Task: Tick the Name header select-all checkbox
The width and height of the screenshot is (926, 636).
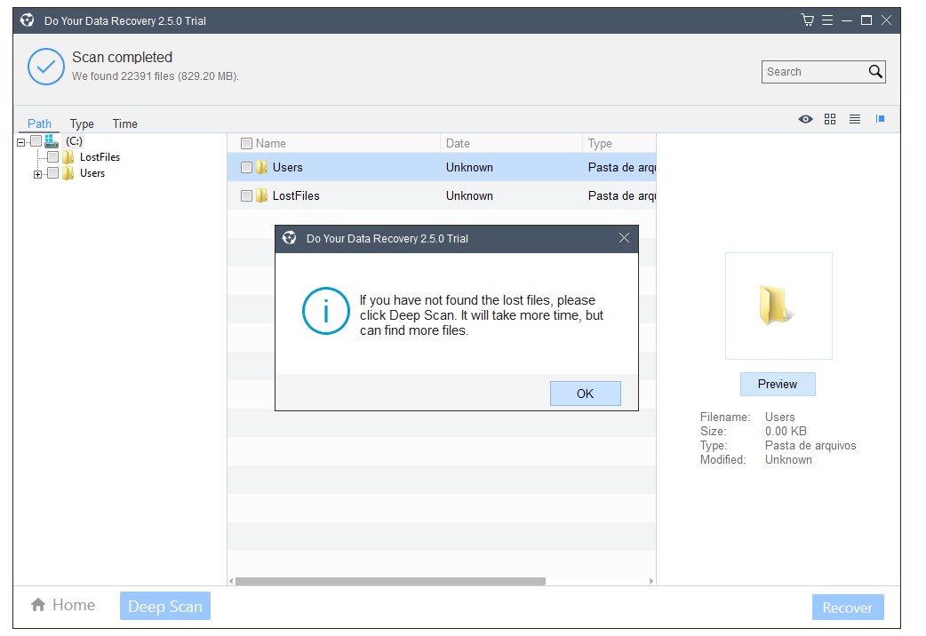Action: coord(247,144)
